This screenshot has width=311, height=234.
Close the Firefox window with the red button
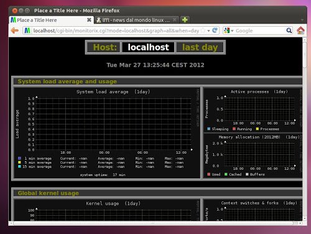click(15, 11)
